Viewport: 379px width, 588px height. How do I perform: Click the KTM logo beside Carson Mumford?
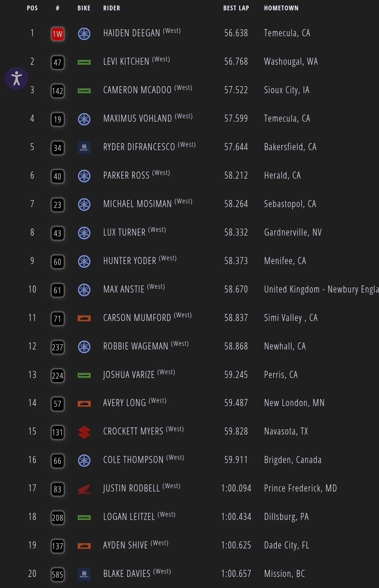pyautogui.click(x=84, y=318)
